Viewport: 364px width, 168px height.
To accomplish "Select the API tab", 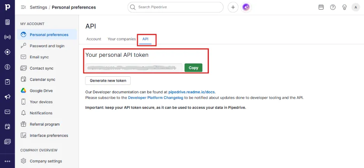I will [145, 39].
